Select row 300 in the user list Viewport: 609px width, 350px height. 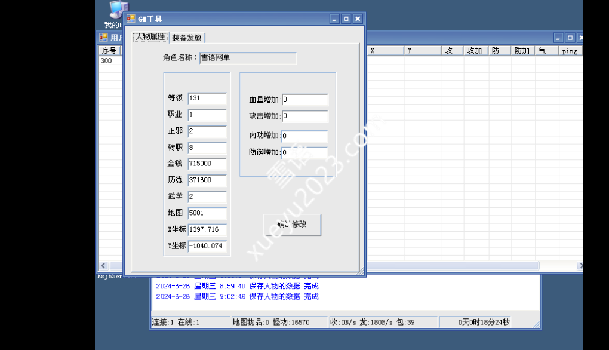106,61
